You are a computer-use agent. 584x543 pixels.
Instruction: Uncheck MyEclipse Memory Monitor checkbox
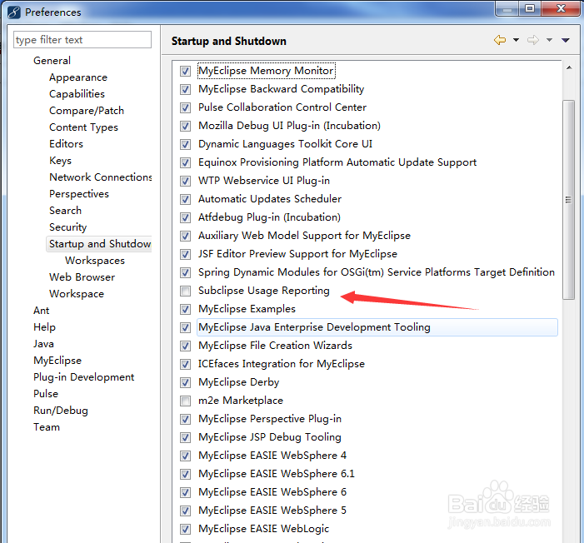[x=185, y=71]
